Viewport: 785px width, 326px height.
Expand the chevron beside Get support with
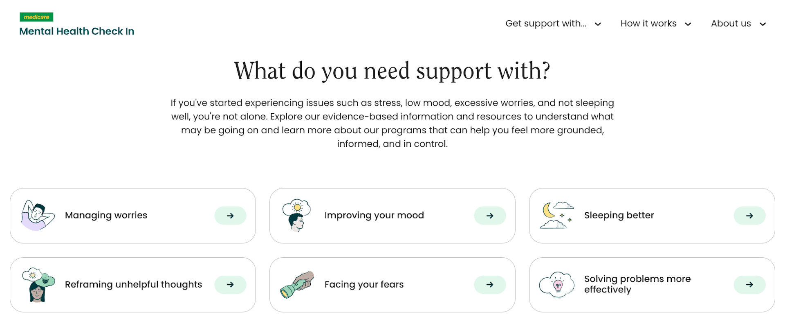click(598, 24)
